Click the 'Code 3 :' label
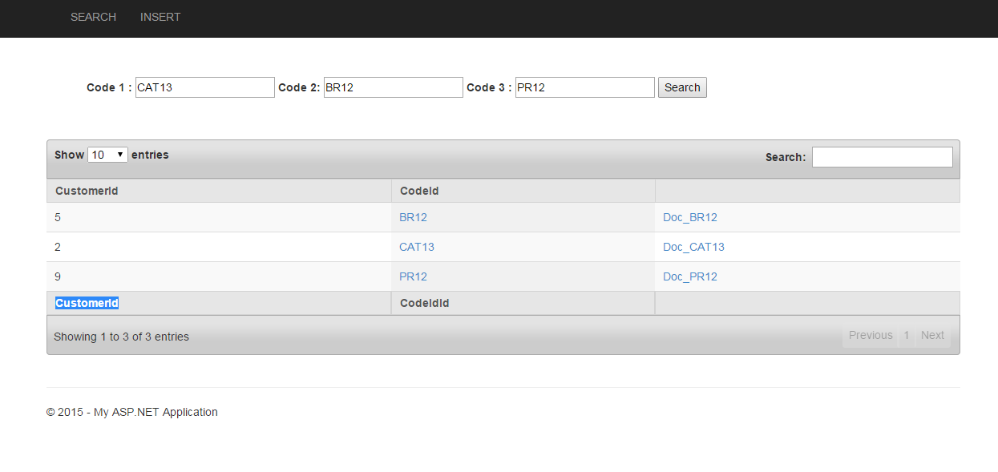The image size is (998, 472). [x=489, y=87]
